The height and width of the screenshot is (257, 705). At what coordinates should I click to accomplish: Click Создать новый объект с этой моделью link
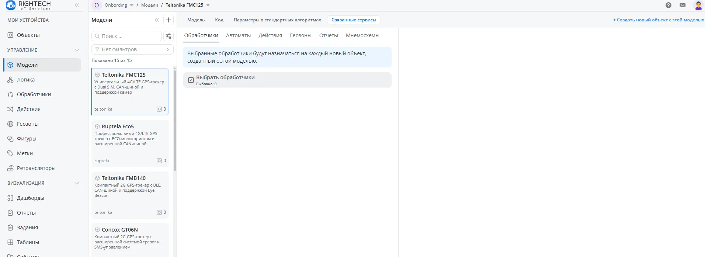[658, 20]
